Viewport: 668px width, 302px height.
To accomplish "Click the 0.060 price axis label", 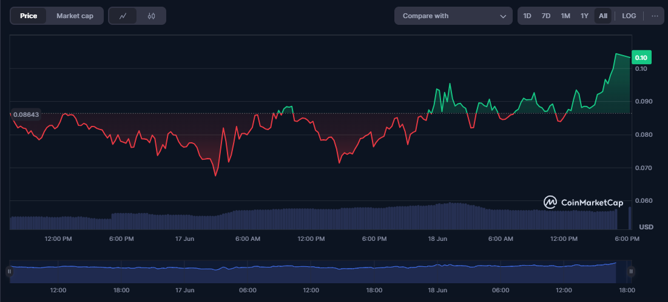I will click(644, 200).
